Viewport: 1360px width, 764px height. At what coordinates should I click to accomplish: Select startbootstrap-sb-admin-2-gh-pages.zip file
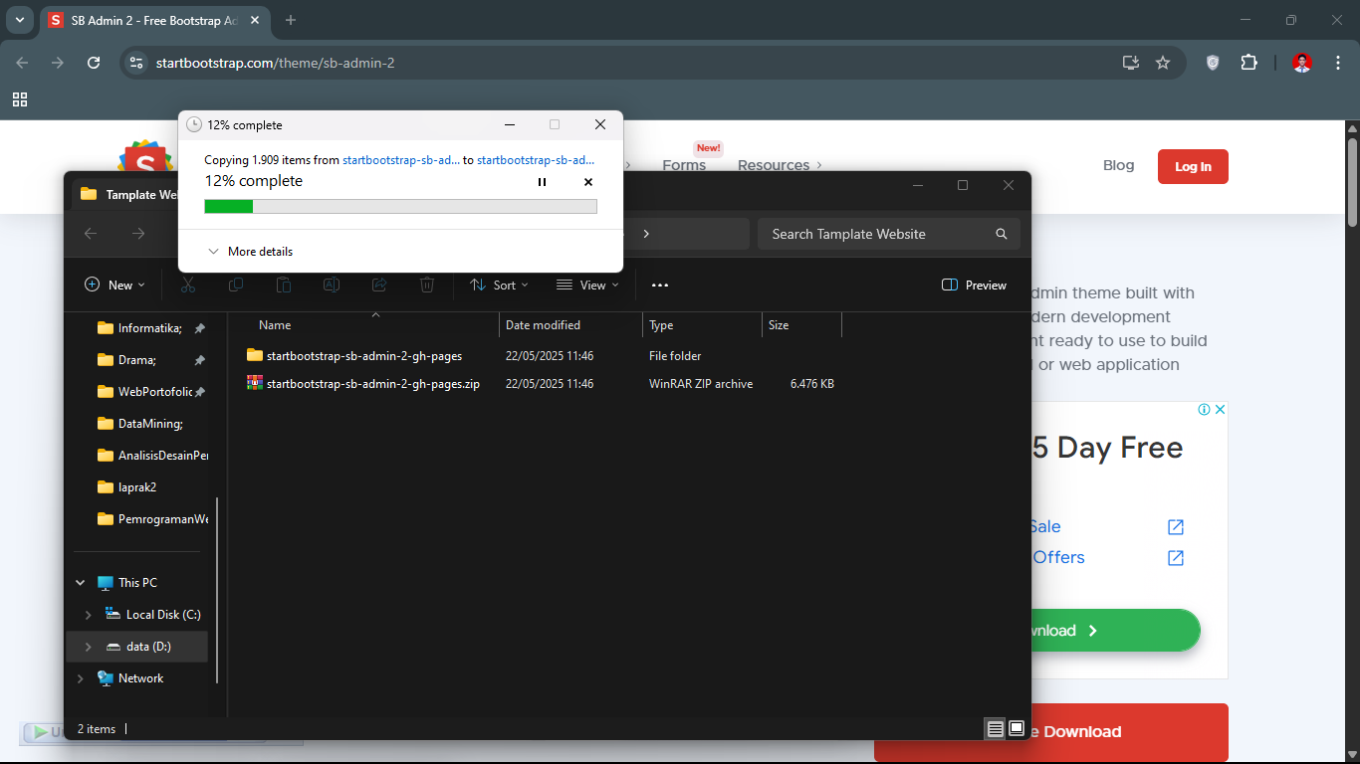pyautogui.click(x=372, y=384)
